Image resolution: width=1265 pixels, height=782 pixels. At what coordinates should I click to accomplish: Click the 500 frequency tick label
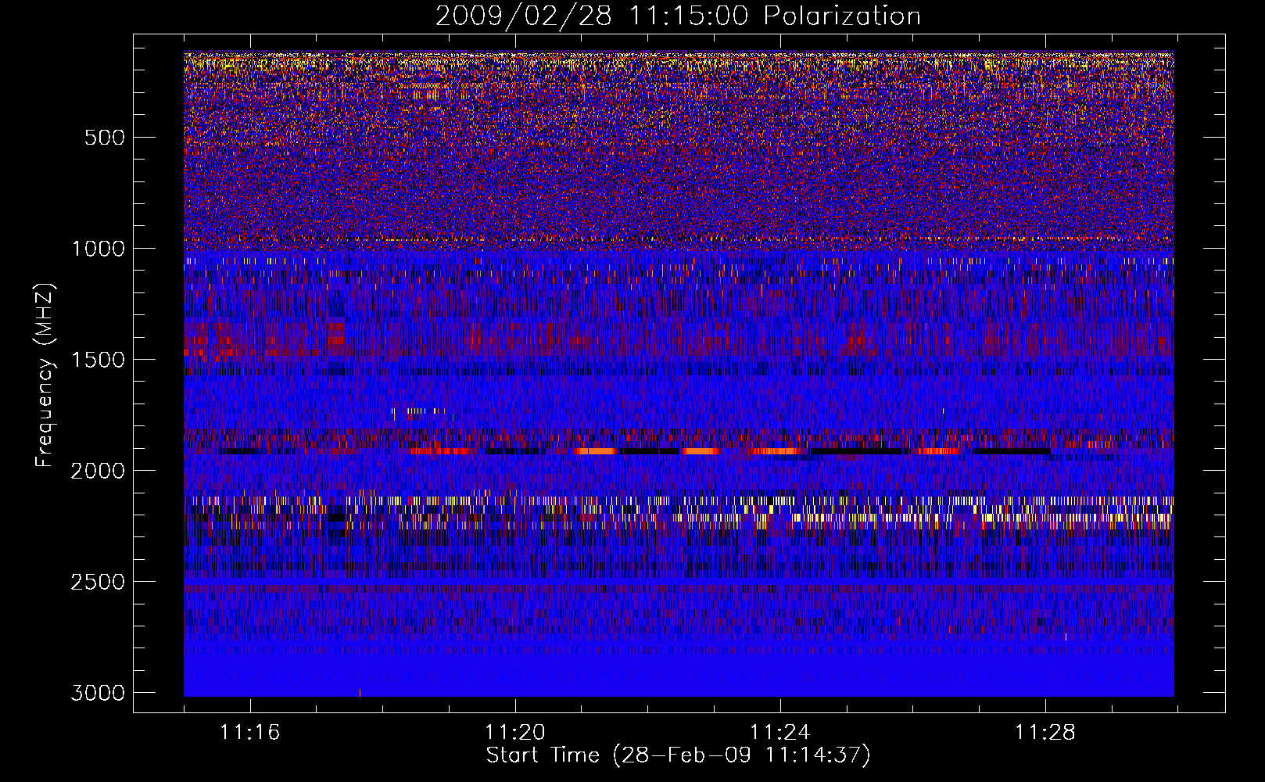tap(104, 138)
